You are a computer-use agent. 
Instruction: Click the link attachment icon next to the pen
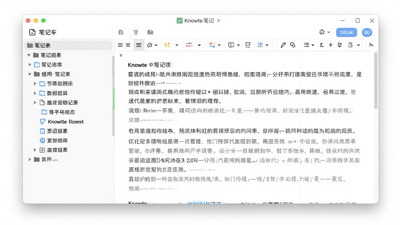click(293, 45)
